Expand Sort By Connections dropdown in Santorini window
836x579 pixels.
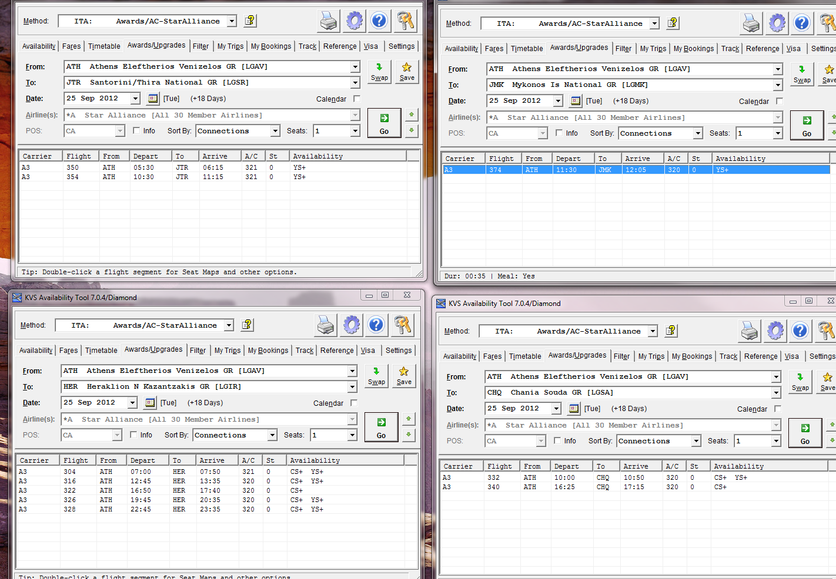(x=275, y=131)
